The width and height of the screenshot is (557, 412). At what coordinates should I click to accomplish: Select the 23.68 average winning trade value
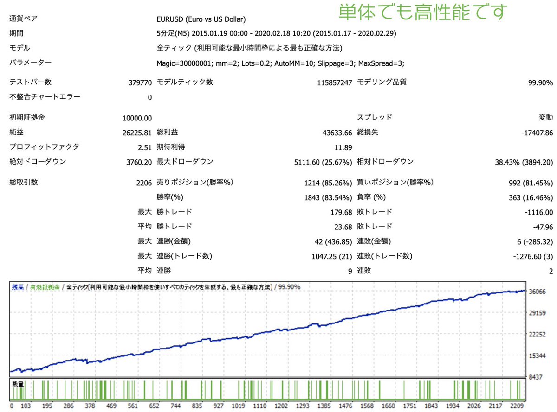coord(342,228)
